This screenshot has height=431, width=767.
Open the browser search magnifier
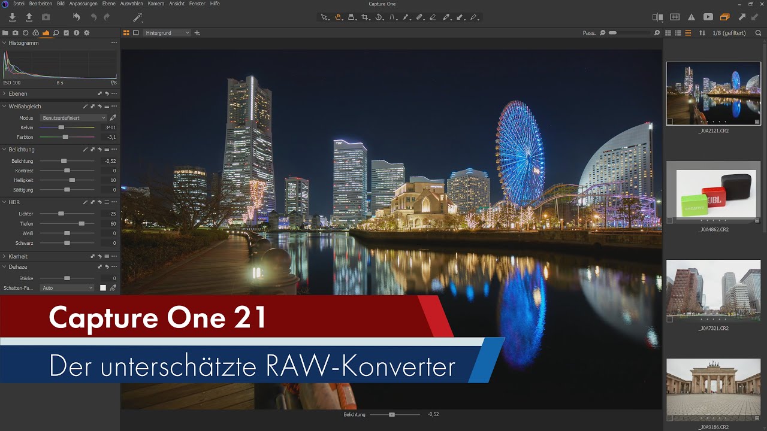[758, 33]
